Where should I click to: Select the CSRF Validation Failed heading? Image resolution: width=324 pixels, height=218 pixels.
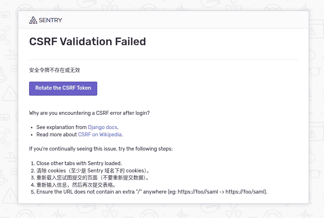[x=87, y=42]
